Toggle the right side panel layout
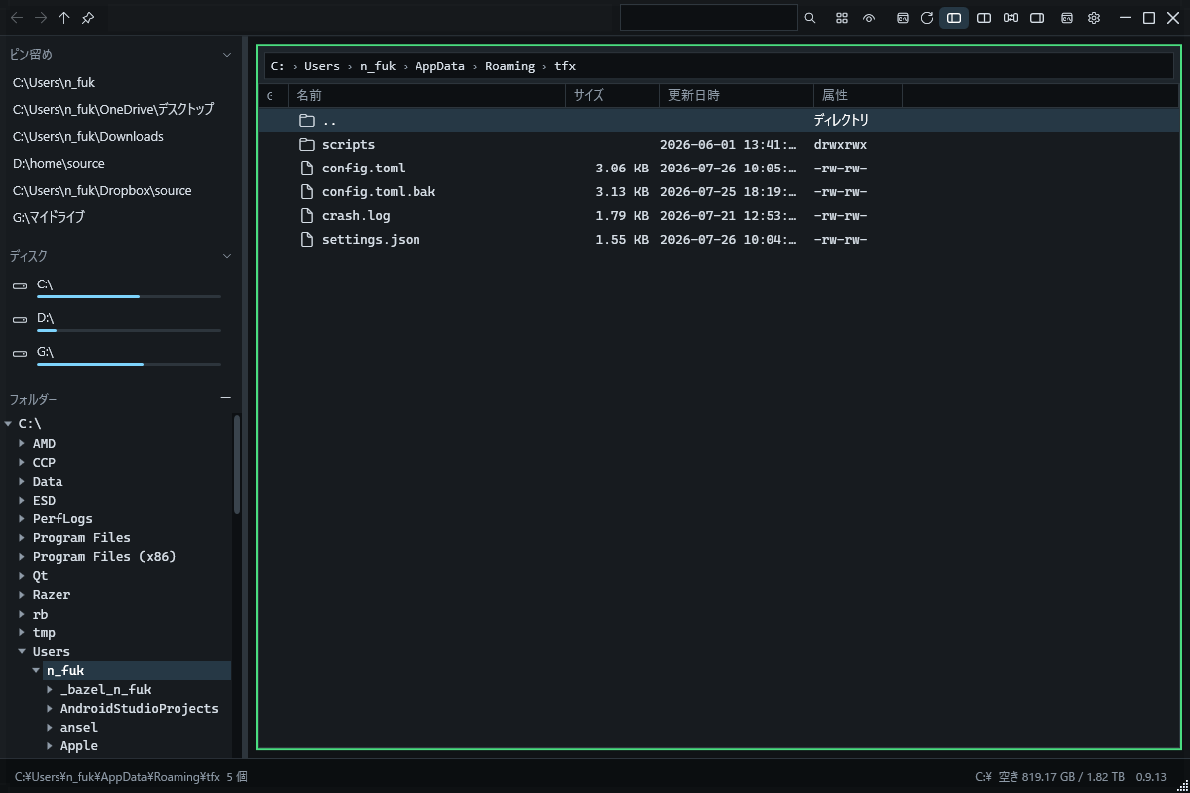 tap(1037, 18)
